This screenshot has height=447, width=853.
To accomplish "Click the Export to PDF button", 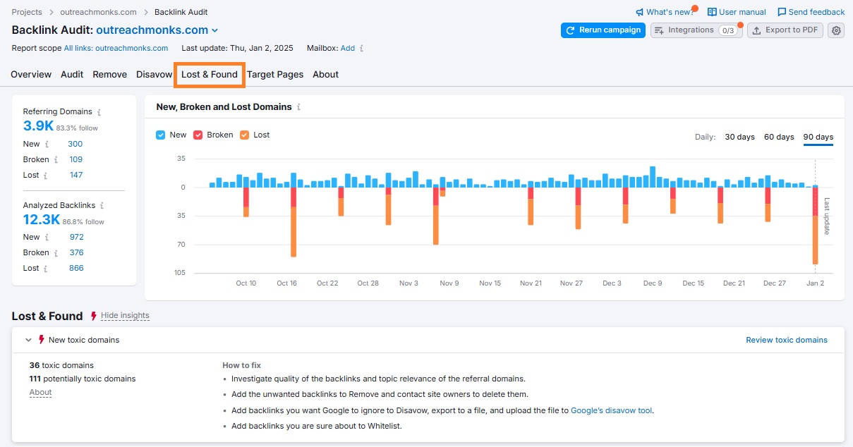I will pos(785,30).
